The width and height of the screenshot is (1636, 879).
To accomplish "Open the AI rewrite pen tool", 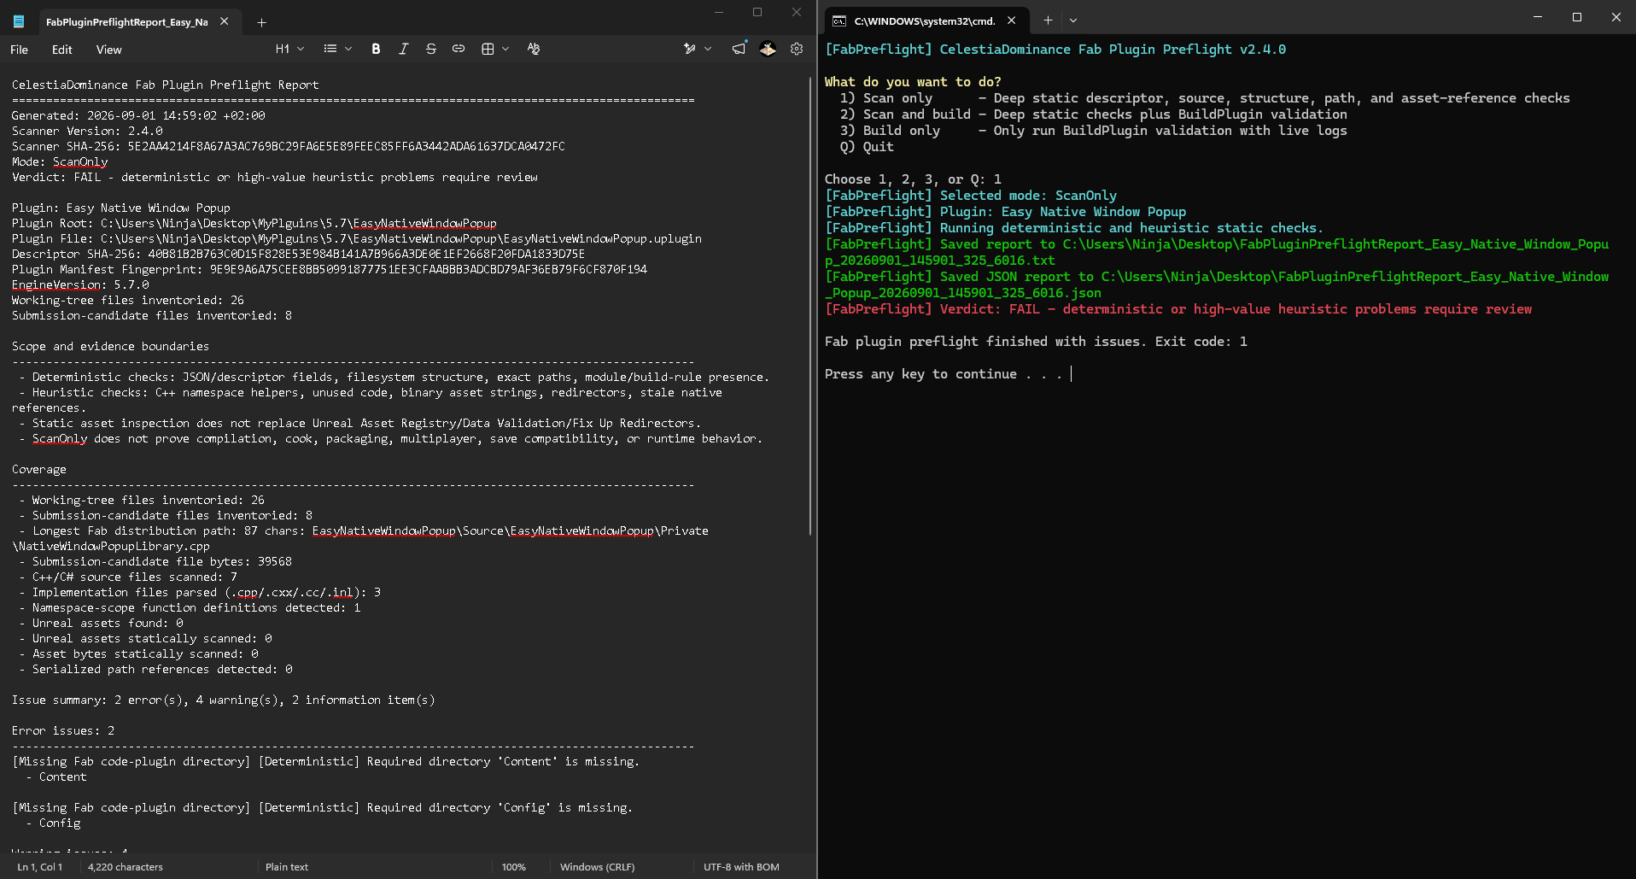I will click(690, 49).
